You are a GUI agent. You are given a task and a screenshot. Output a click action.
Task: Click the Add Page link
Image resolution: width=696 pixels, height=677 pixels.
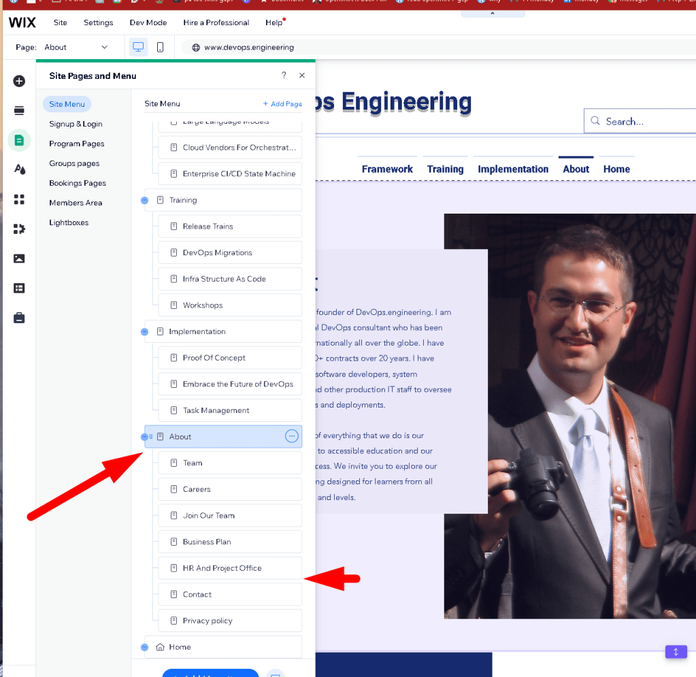click(x=282, y=104)
